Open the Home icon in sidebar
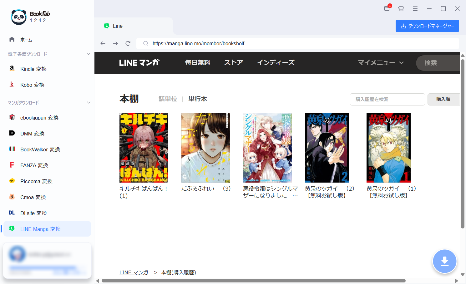 pos(12,39)
